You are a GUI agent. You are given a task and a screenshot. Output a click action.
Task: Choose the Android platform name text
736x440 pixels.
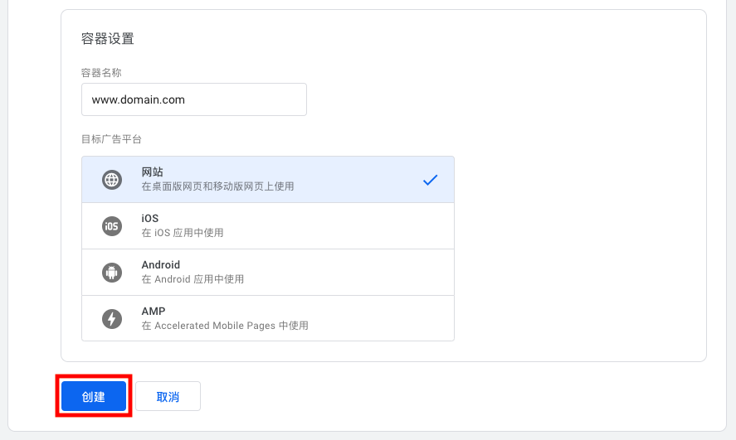pos(160,265)
